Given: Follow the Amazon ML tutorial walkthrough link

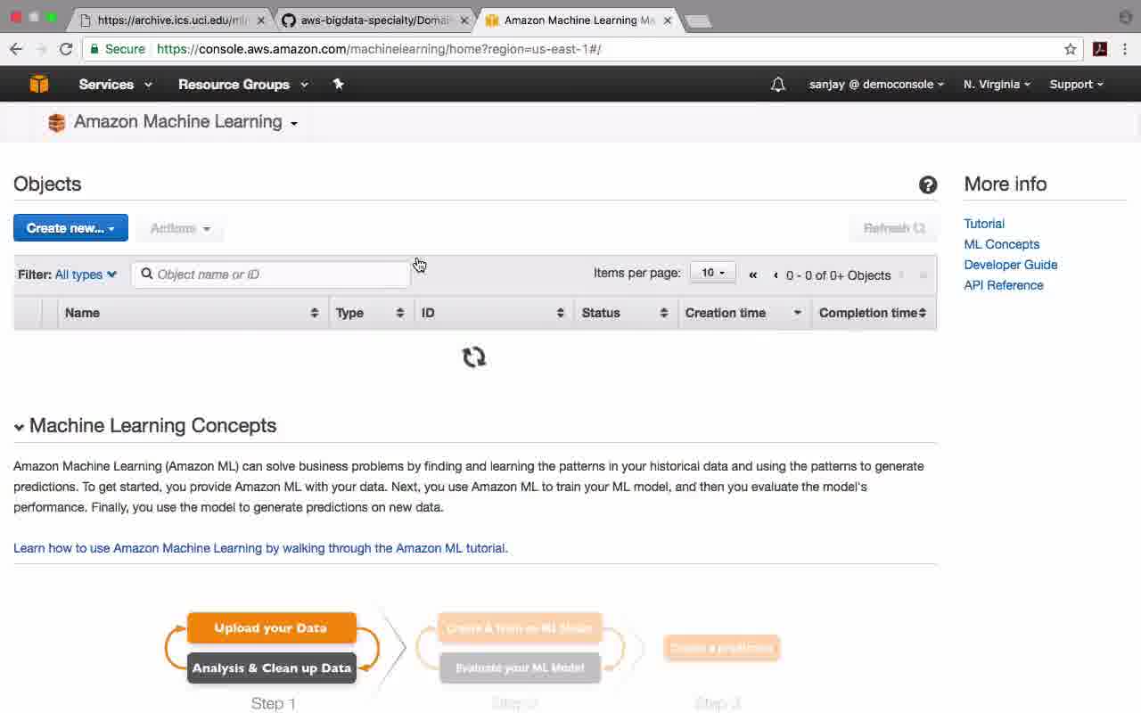Looking at the screenshot, I should pos(260,548).
